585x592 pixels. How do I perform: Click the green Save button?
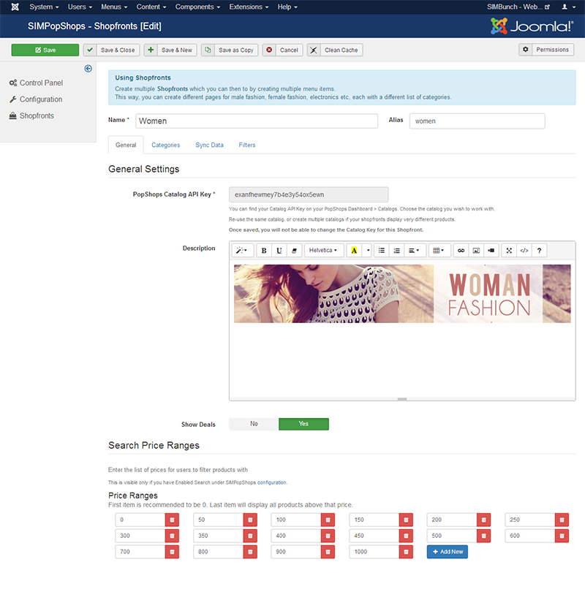click(45, 50)
